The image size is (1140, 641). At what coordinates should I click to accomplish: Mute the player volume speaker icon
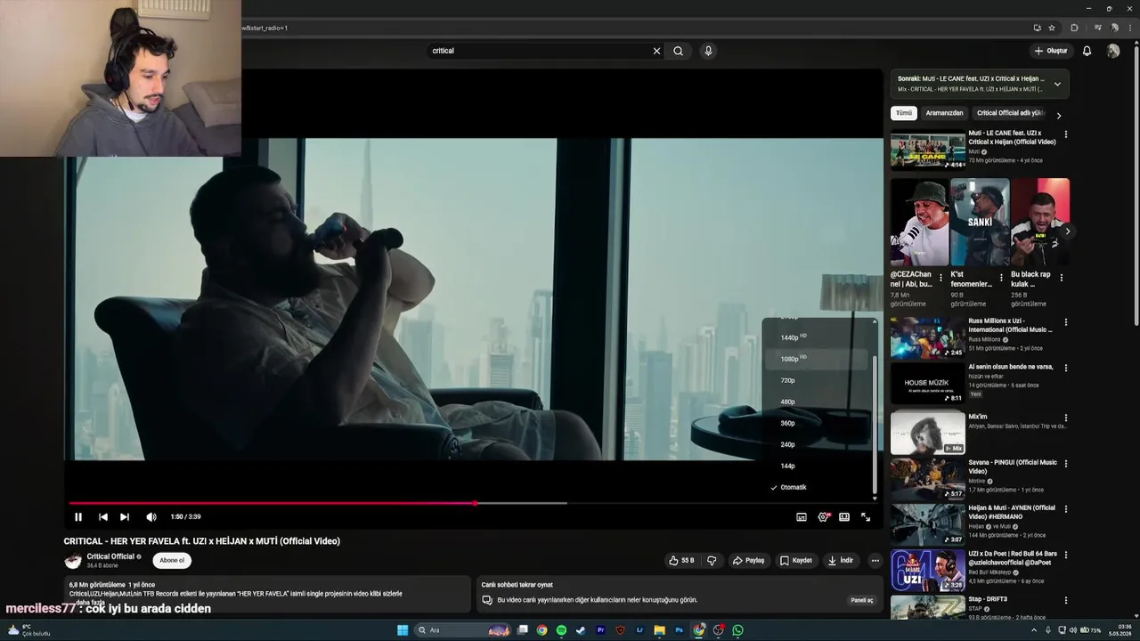pos(151,517)
